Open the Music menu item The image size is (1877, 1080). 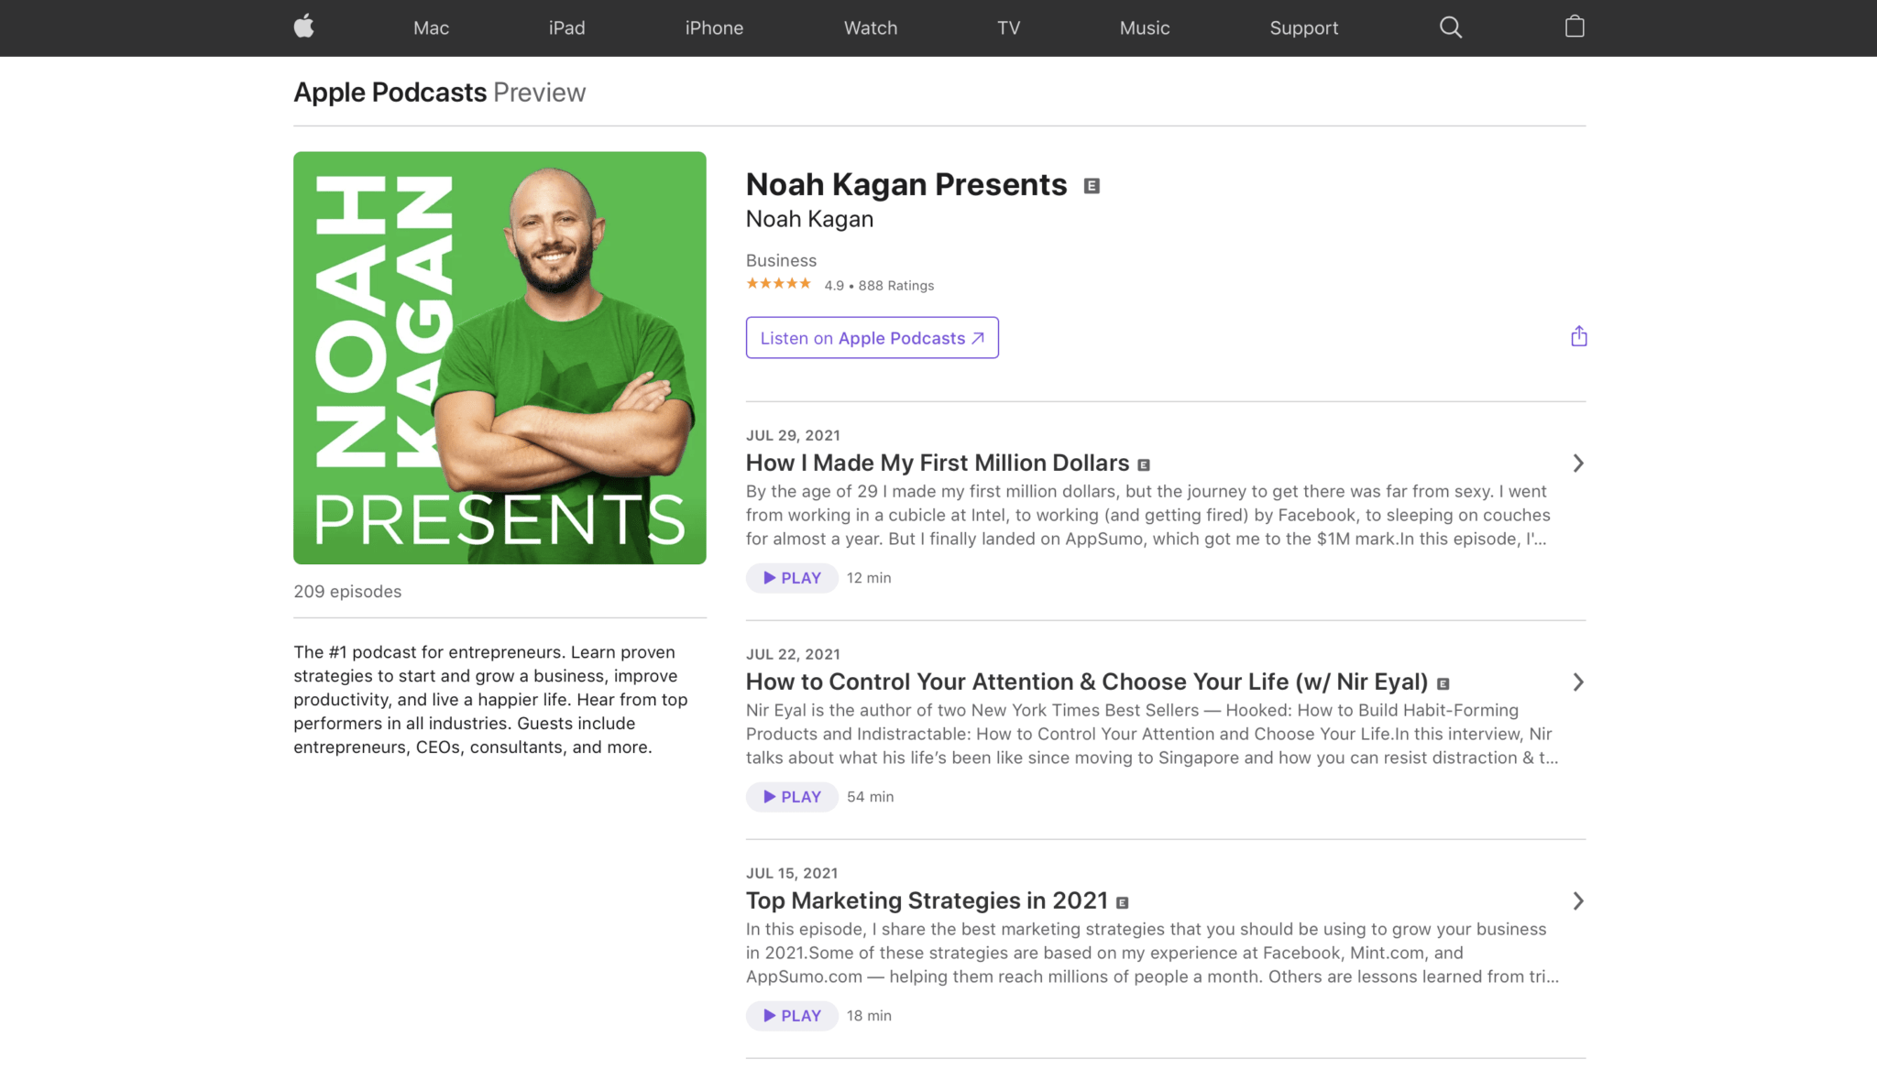[1145, 27]
